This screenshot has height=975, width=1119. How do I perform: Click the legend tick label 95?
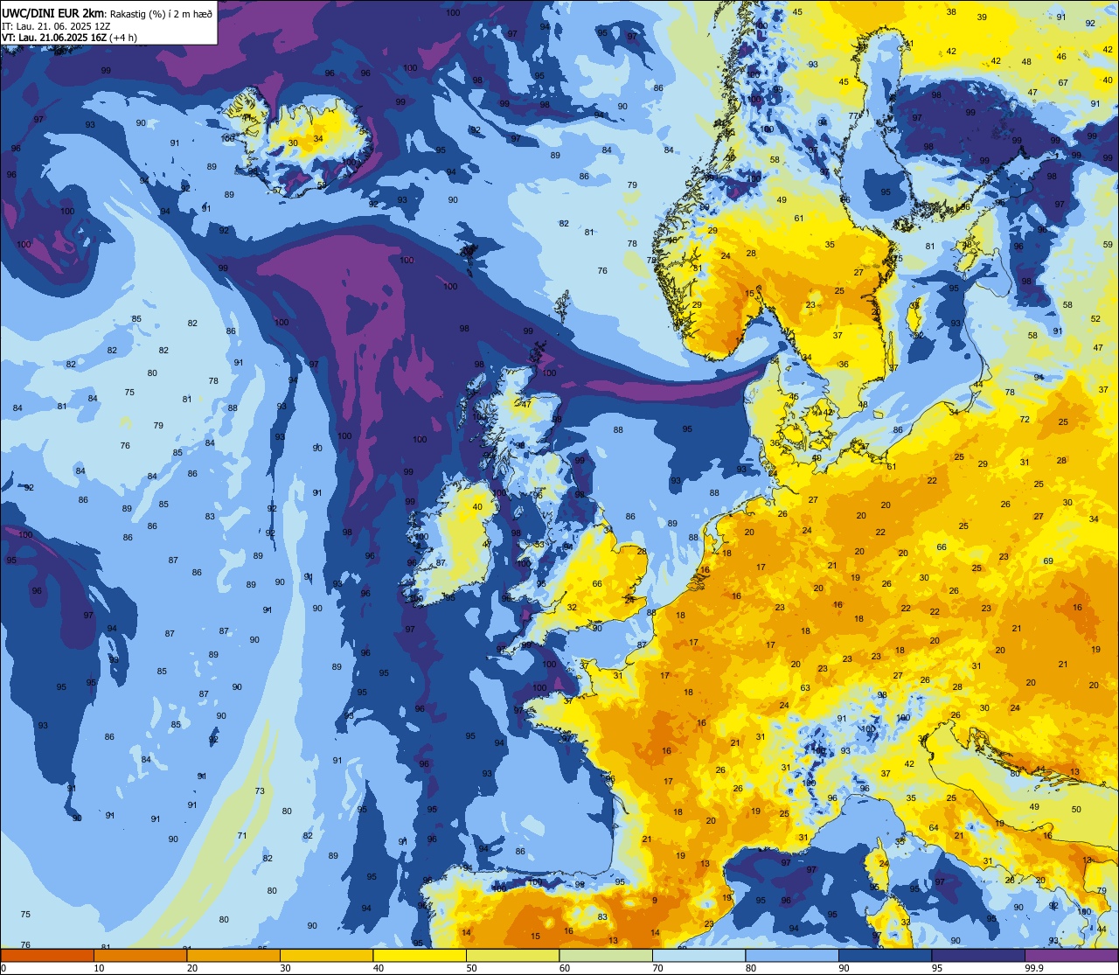coord(938,968)
